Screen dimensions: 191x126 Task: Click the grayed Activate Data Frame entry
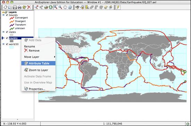[38, 76]
